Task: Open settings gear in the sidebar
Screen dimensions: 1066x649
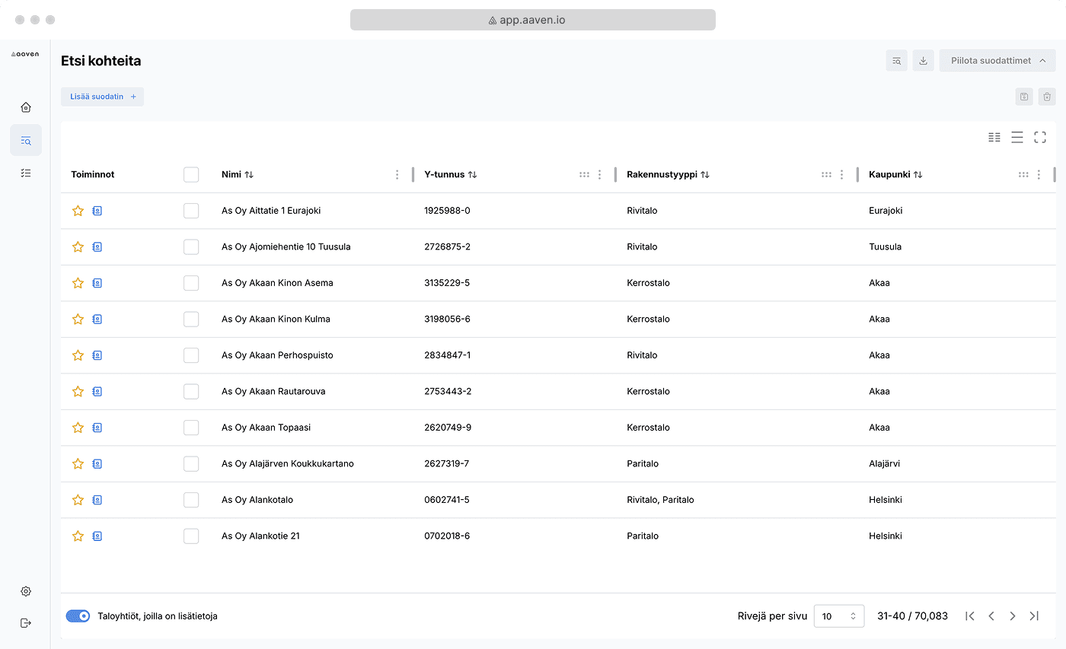Action: point(26,591)
